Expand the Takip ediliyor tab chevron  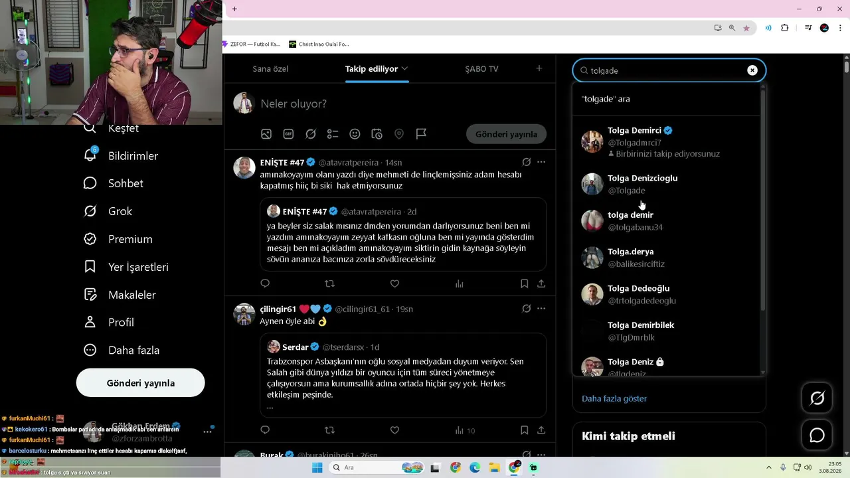[404, 68]
